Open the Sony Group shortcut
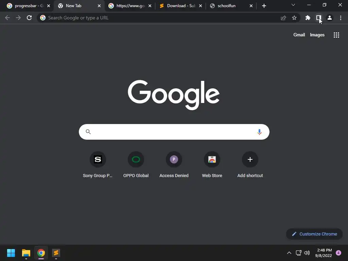This screenshot has height=261, width=348. coord(98,165)
